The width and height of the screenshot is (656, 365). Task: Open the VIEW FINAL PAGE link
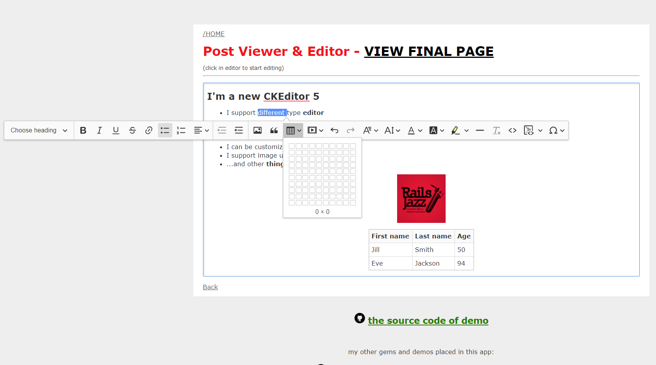click(x=429, y=51)
